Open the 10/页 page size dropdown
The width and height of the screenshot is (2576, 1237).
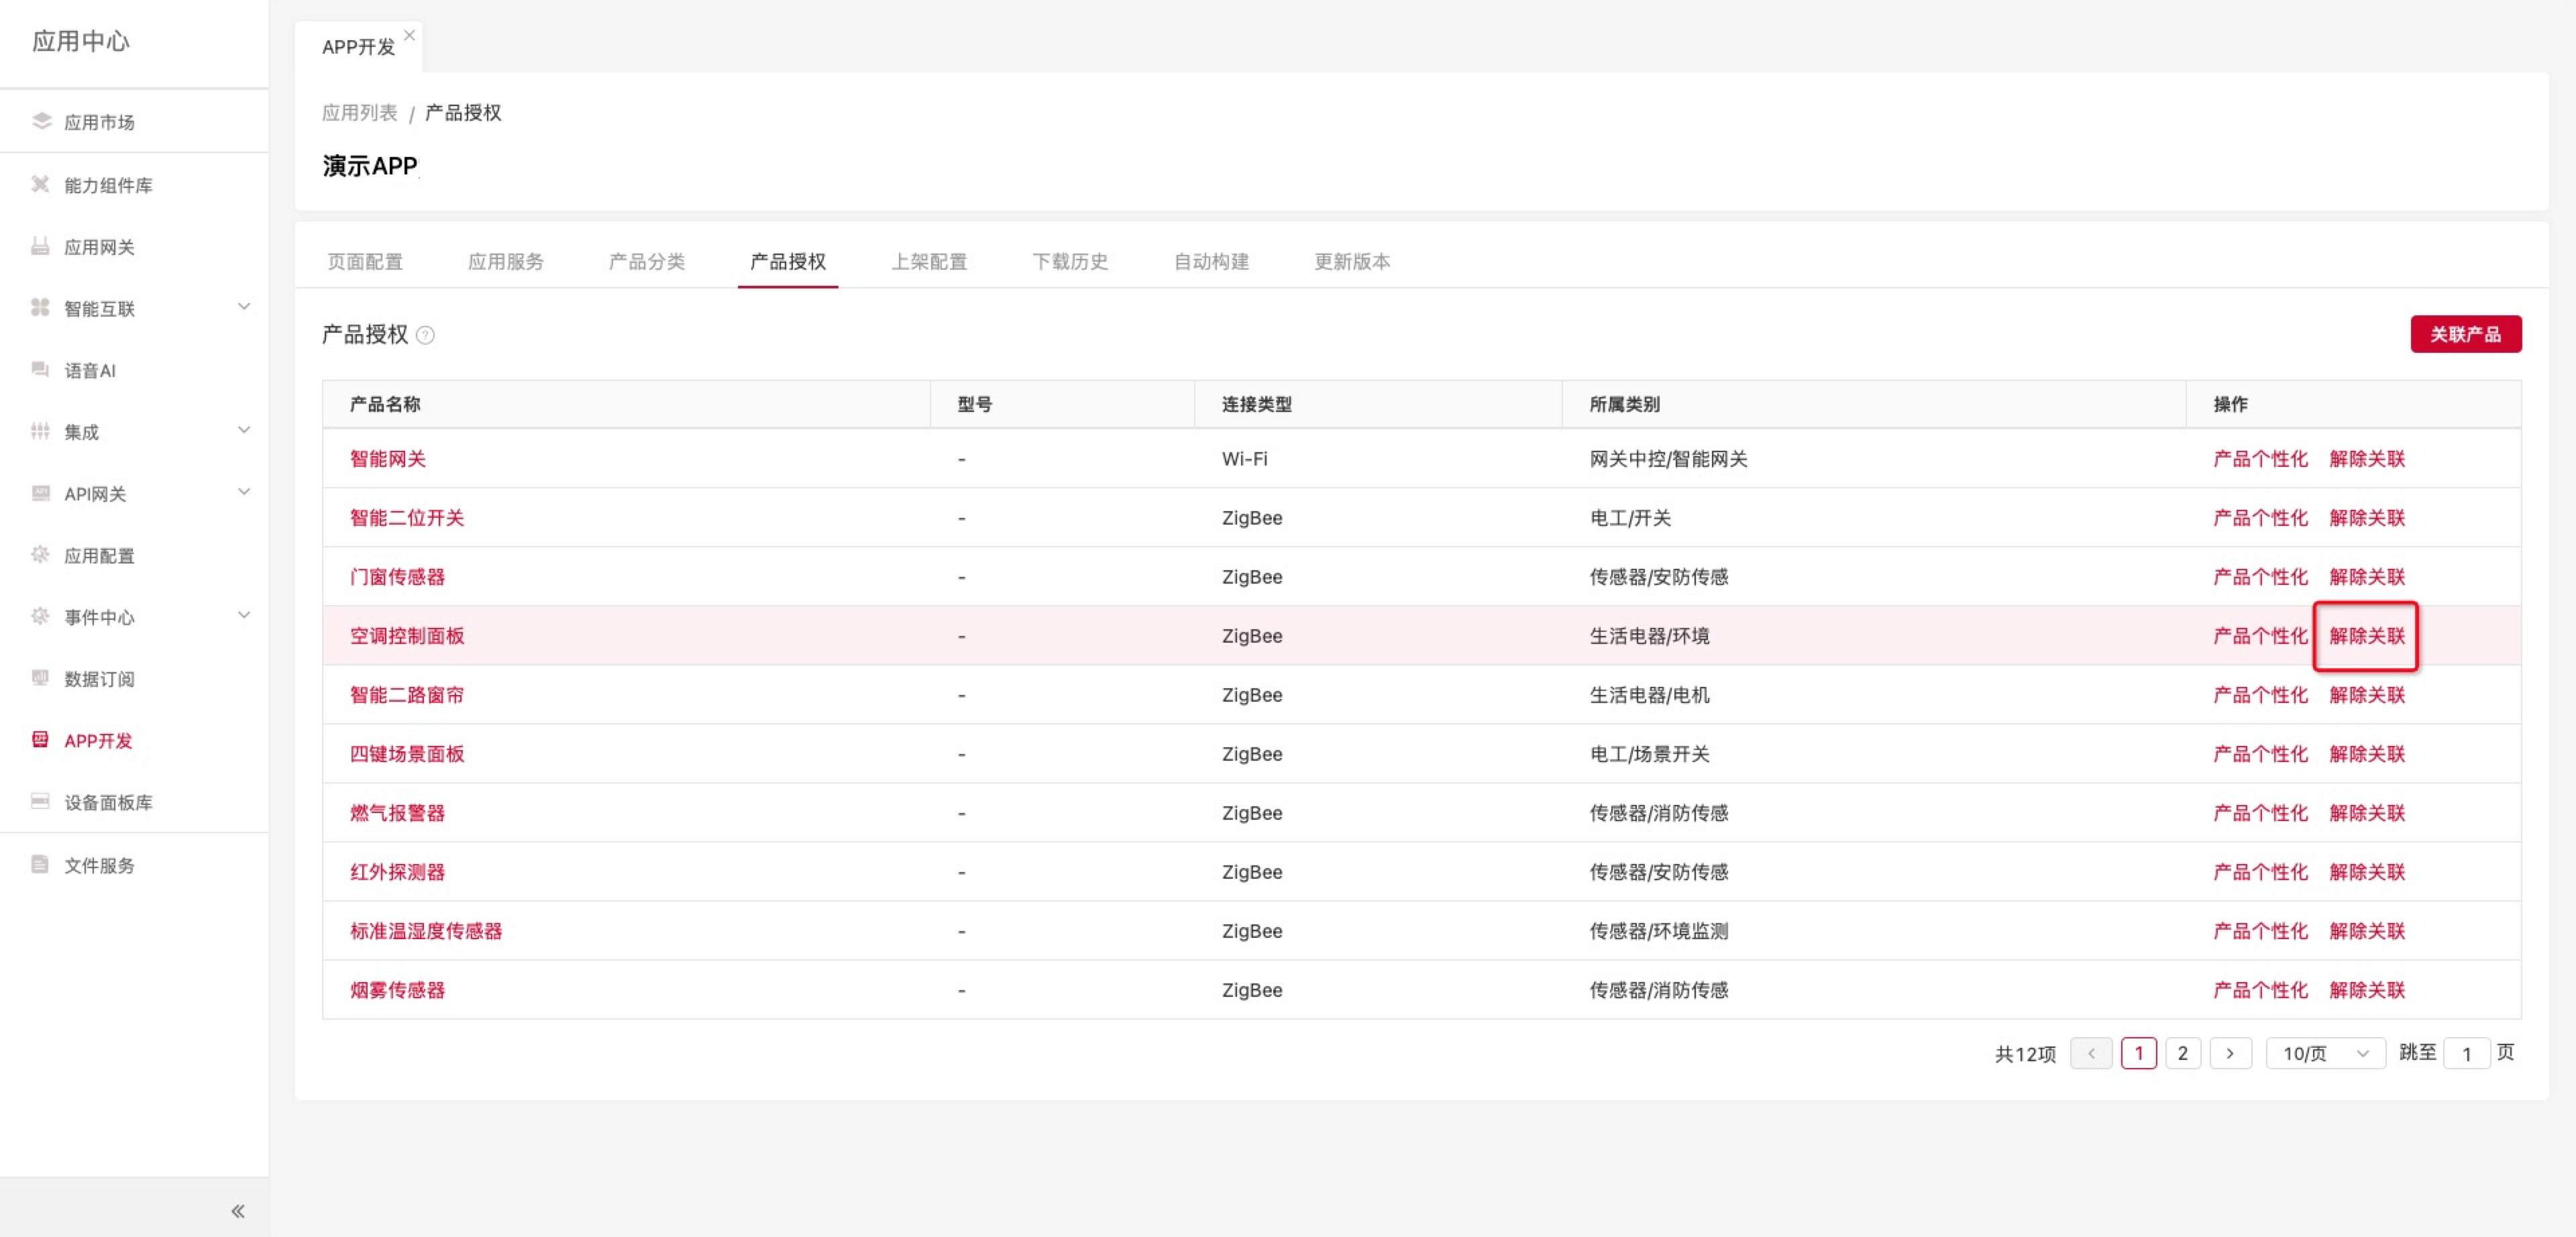click(2325, 1053)
